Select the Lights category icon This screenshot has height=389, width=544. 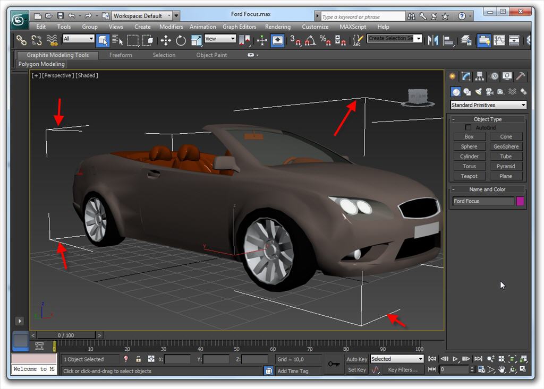[x=478, y=92]
